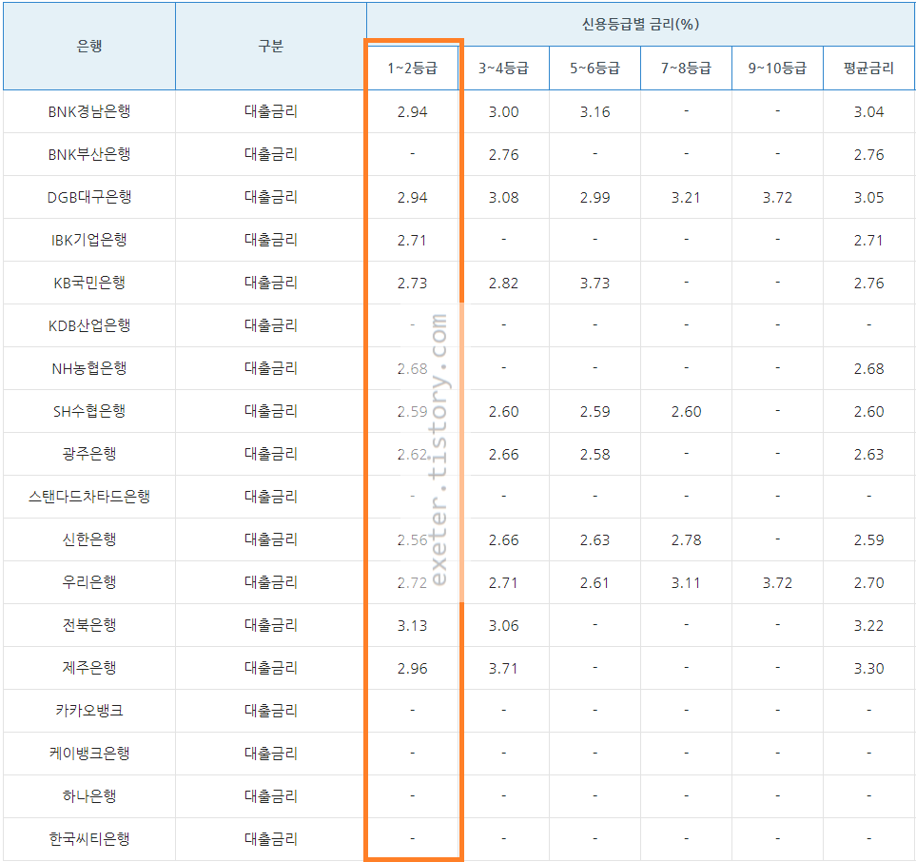The height and width of the screenshot is (862, 916).
Task: Click 대출금리 in the 하나은행 row
Action: click(271, 796)
